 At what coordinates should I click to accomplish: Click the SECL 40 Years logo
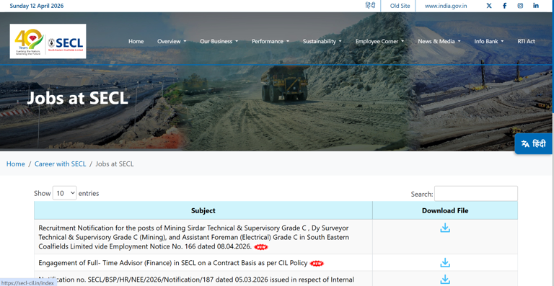pos(48,41)
